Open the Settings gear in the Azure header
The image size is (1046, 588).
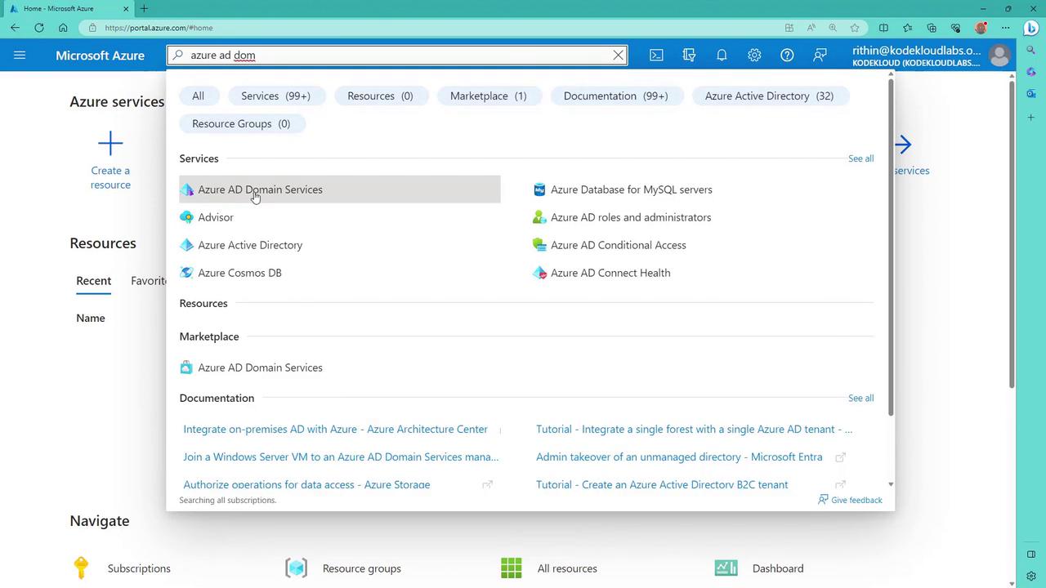pyautogui.click(x=754, y=55)
